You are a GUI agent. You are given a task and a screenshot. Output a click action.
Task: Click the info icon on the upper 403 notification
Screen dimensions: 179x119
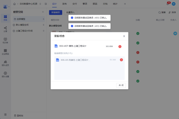coord(72,18)
